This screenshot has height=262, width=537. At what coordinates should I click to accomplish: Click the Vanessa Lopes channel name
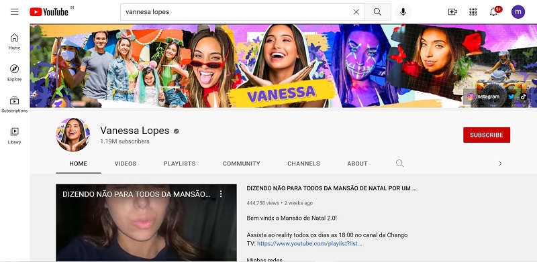click(135, 131)
